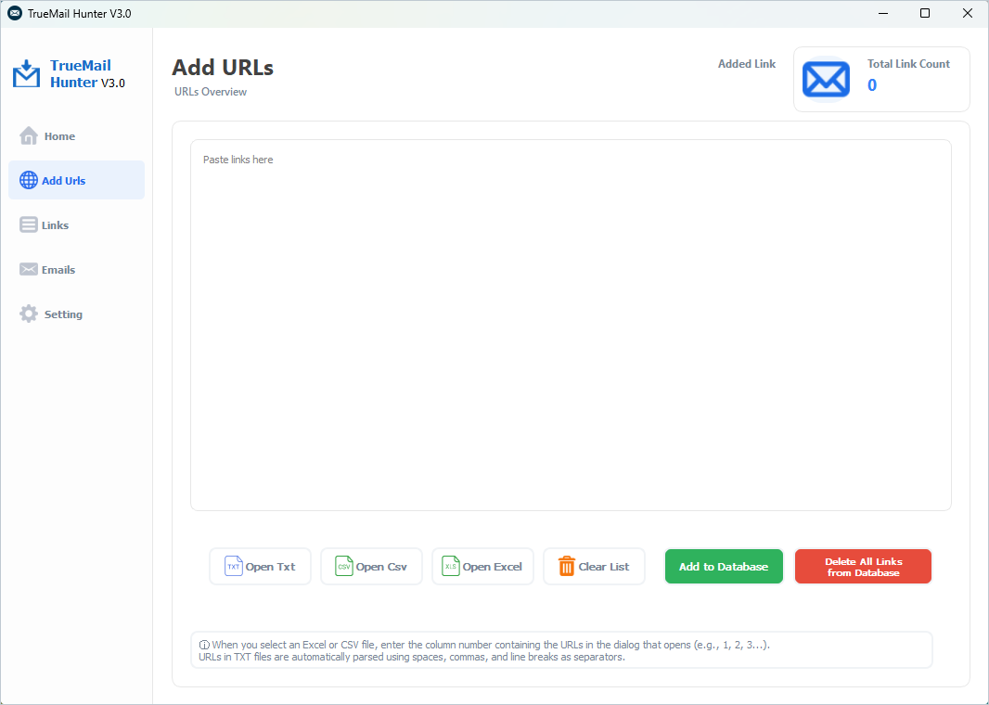The width and height of the screenshot is (989, 705).
Task: Click the Total Link Count value 0
Action: pos(872,85)
